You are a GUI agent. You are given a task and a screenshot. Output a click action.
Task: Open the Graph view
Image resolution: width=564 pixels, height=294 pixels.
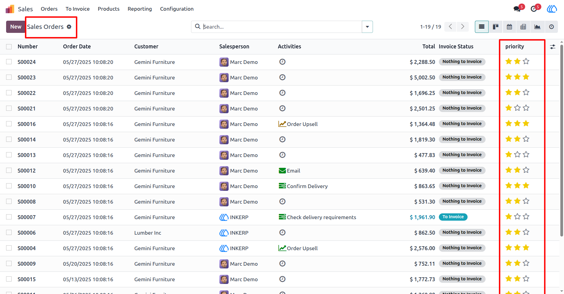point(537,27)
